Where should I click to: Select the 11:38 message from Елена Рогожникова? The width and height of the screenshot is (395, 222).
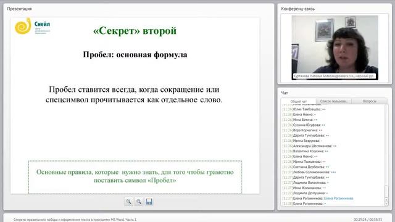(x=304, y=203)
